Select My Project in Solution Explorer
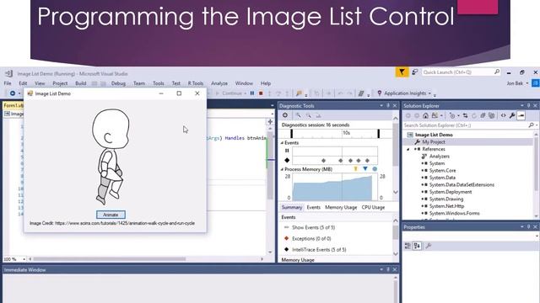This screenshot has width=540, height=303. (433, 142)
